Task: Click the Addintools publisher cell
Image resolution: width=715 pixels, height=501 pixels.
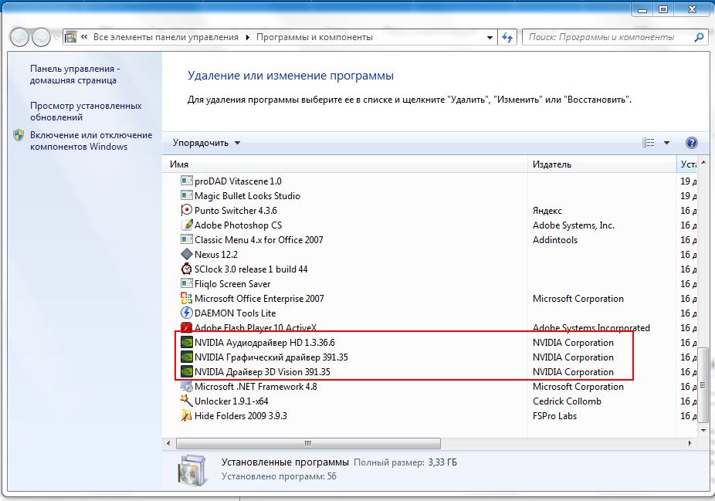Action: click(x=555, y=240)
